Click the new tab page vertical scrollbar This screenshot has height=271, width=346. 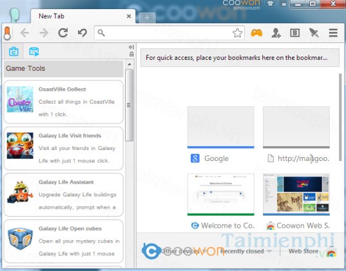[340, 117]
